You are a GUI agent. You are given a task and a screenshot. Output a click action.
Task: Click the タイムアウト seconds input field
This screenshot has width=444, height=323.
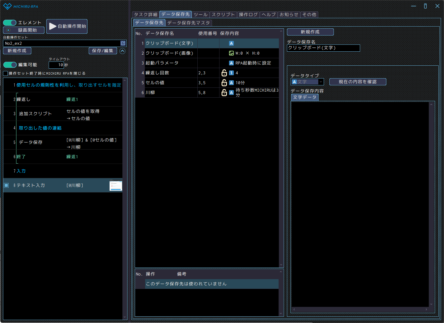[x=56, y=65]
